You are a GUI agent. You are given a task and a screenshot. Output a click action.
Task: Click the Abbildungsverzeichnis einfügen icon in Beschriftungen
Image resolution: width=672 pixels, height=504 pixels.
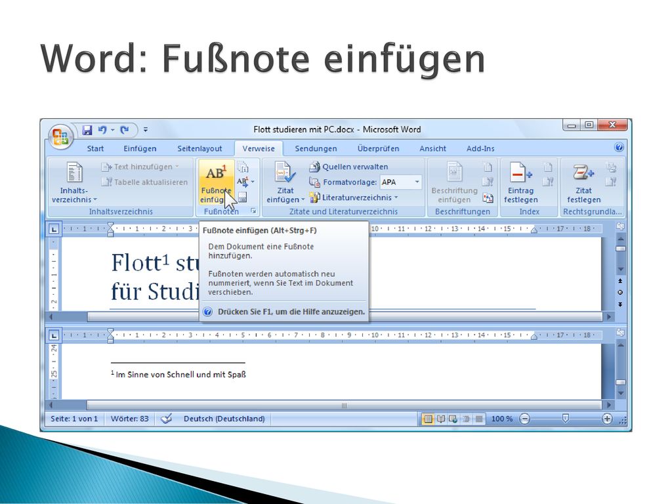point(488,167)
